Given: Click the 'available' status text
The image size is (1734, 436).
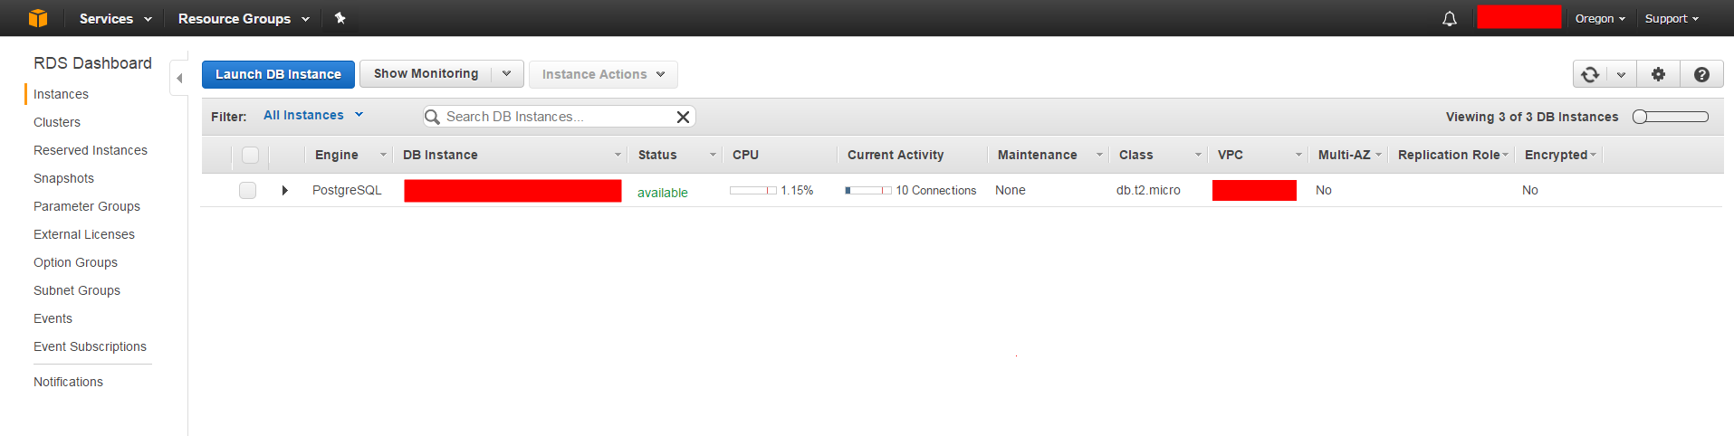Looking at the screenshot, I should point(663,193).
